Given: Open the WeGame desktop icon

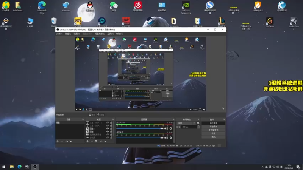Looking at the screenshot, I should click(x=270, y=22).
